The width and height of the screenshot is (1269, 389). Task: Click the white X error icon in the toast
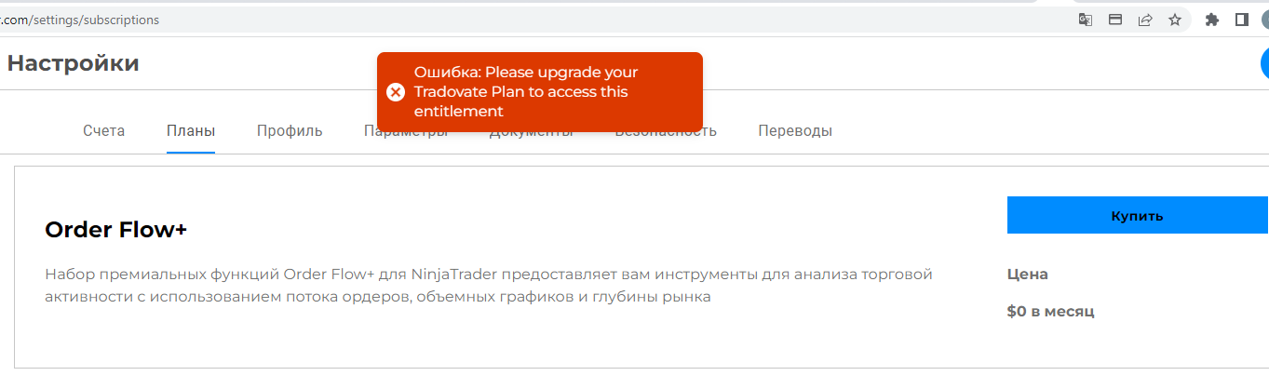(x=396, y=92)
